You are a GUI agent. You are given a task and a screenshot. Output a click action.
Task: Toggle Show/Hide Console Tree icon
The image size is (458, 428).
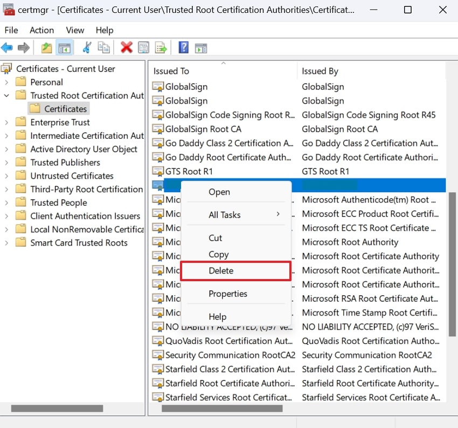[x=64, y=47]
